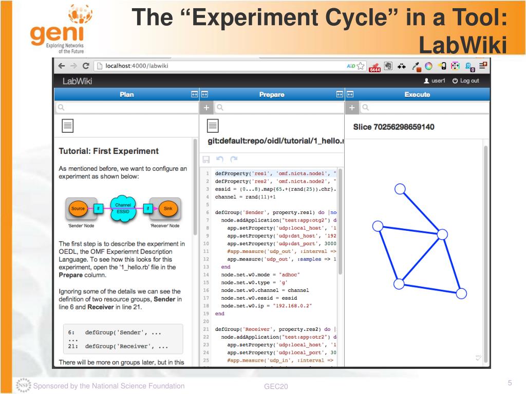Open the pink-bordered resize extension icon
Image resolution: width=526 pixels, height=394 pixels.
455,66
